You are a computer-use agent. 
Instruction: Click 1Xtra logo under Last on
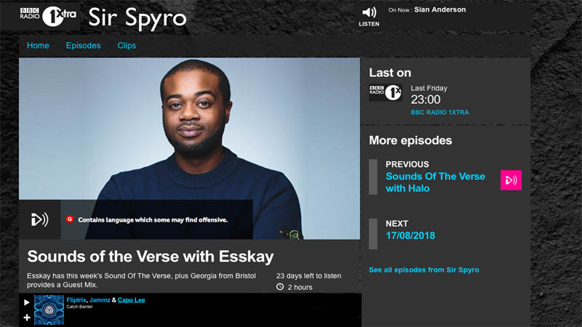[386, 93]
